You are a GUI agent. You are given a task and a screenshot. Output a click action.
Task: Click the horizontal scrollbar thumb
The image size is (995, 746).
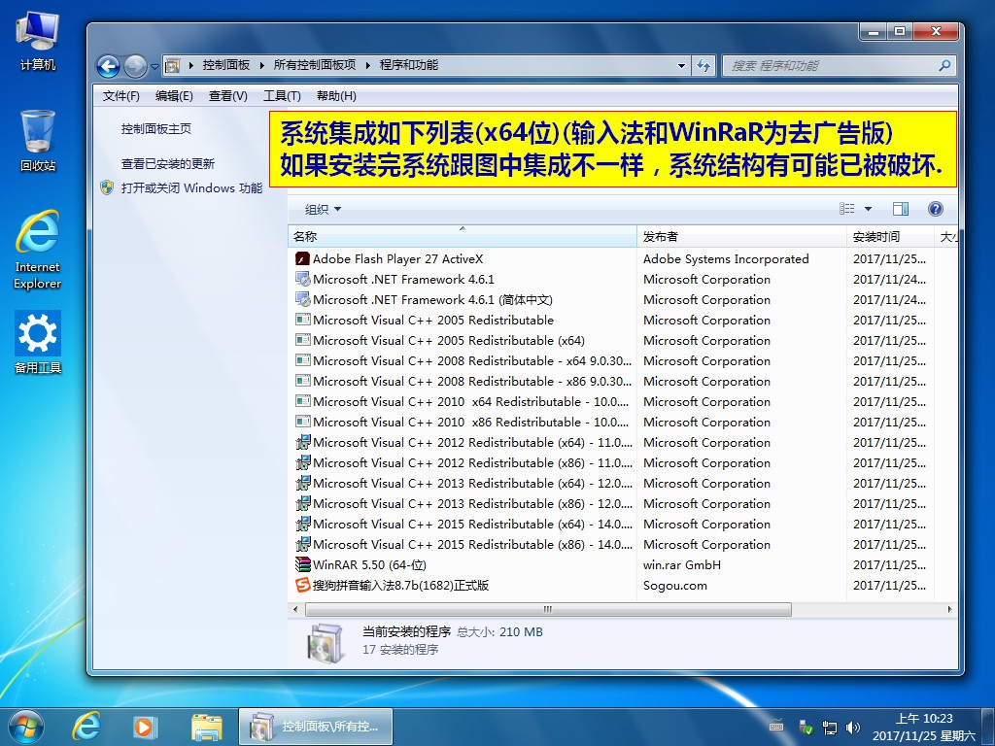point(548,609)
